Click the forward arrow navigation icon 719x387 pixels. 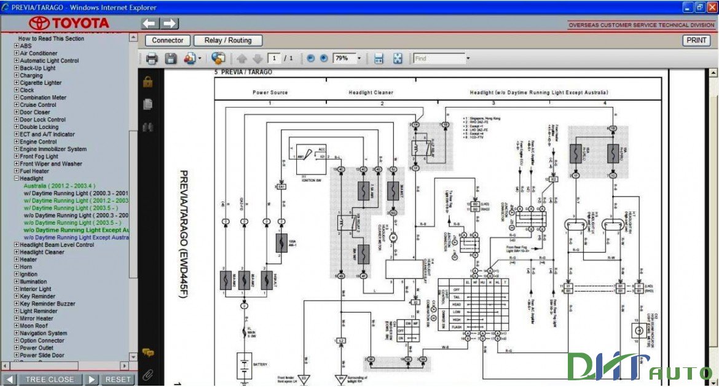click(169, 23)
